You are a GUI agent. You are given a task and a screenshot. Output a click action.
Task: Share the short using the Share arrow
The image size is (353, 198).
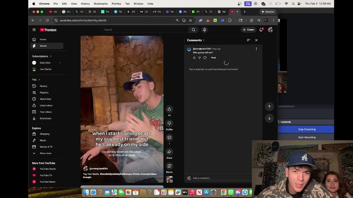(x=169, y=152)
